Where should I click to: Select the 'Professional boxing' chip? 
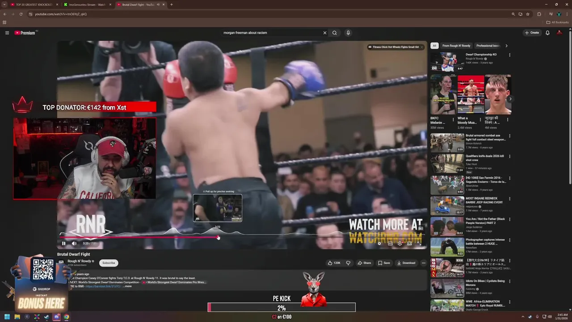(x=488, y=46)
